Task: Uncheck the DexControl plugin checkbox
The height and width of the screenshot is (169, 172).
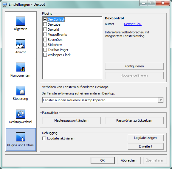Action: coord(45,19)
